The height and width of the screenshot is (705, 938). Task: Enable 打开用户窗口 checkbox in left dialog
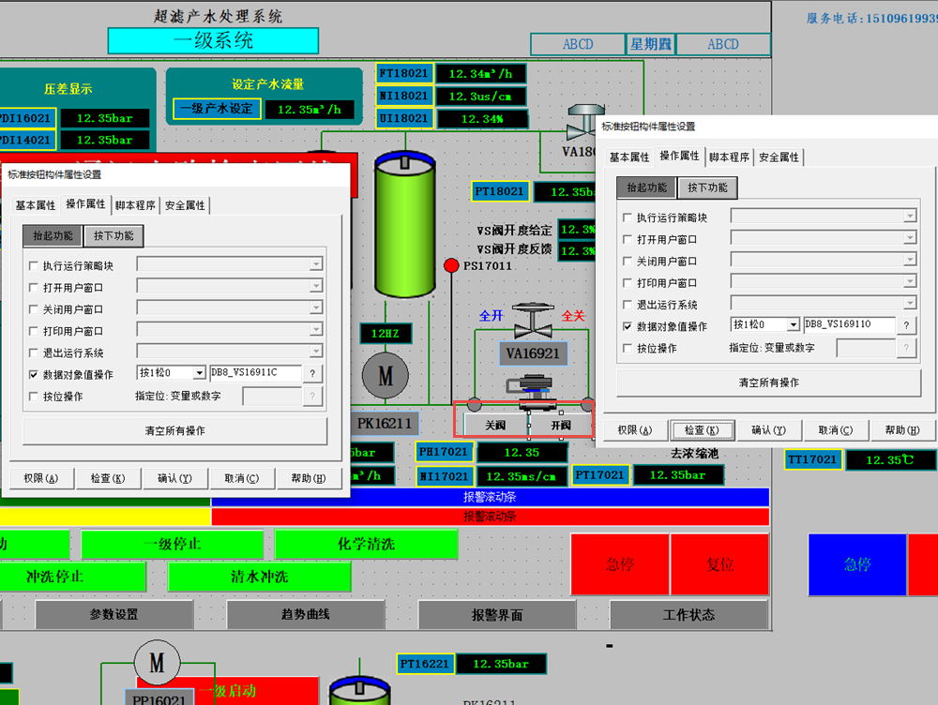(x=34, y=288)
